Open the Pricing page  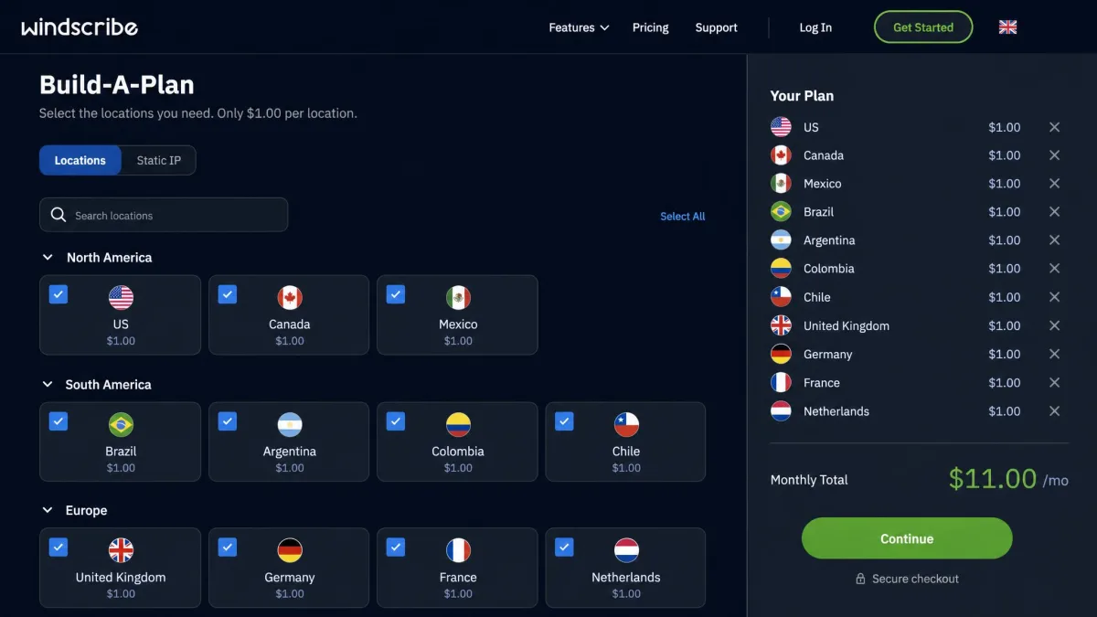[651, 27]
